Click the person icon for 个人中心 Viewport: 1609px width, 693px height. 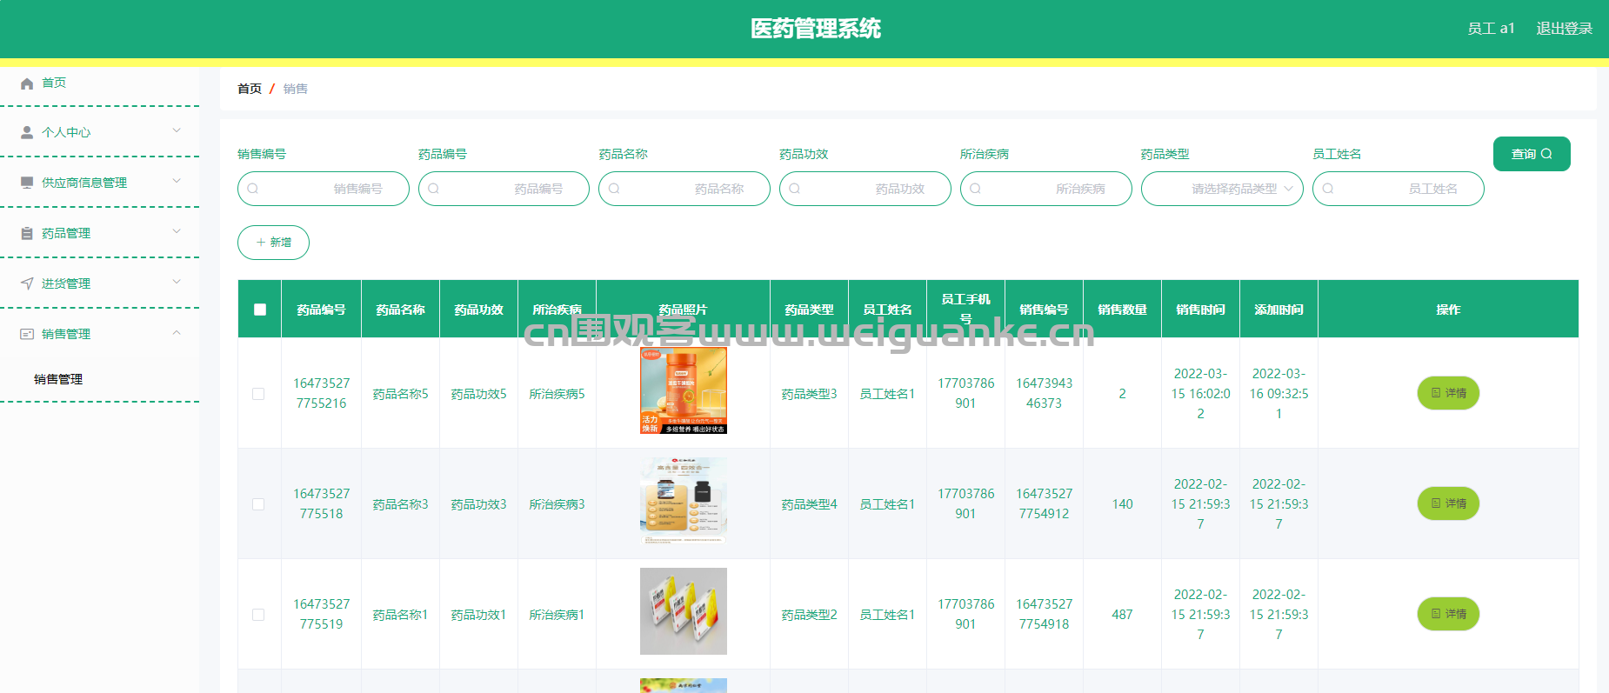tap(27, 132)
